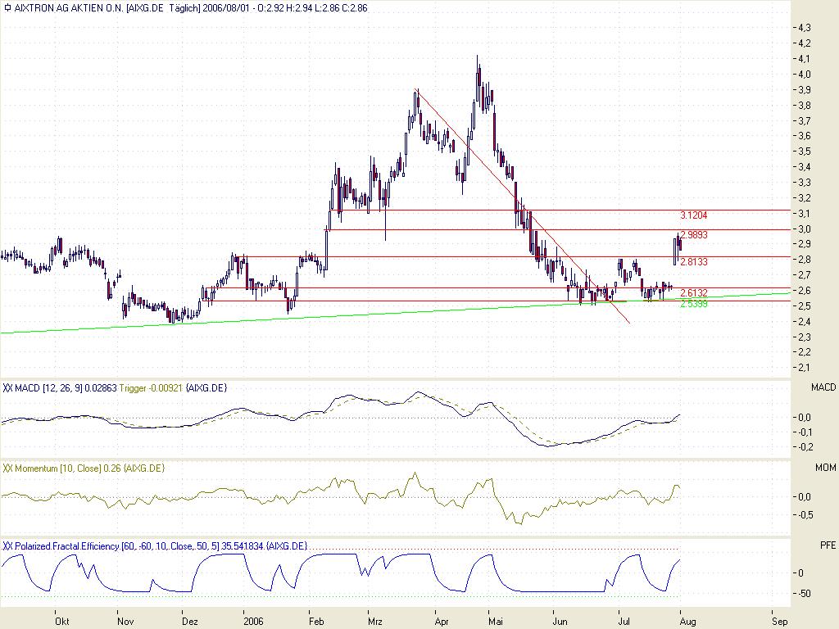
Task: Click the 2.8133 price level label
Action: click(694, 261)
